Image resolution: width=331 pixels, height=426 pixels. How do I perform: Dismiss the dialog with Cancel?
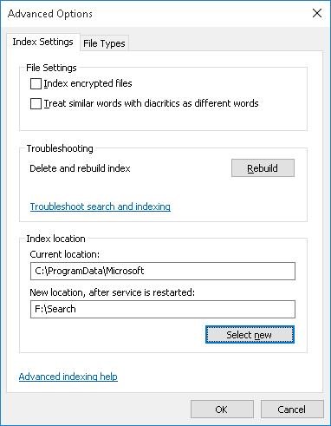292,410
